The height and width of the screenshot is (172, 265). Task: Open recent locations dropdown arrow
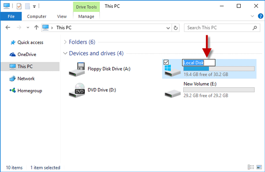click(28, 27)
